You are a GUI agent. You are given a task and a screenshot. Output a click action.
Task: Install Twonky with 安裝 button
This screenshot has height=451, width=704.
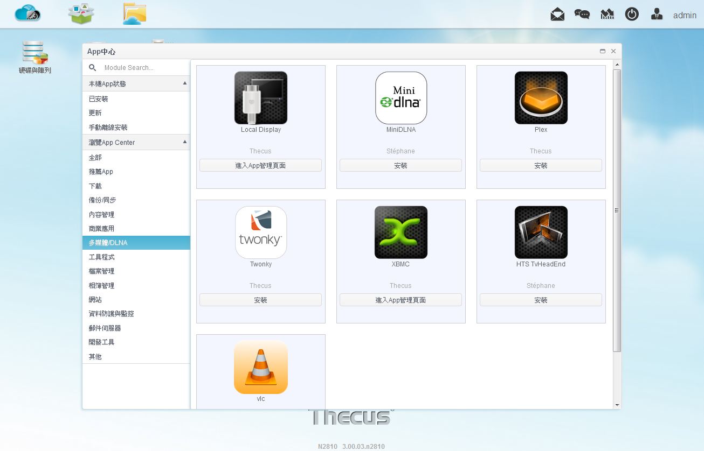(261, 300)
